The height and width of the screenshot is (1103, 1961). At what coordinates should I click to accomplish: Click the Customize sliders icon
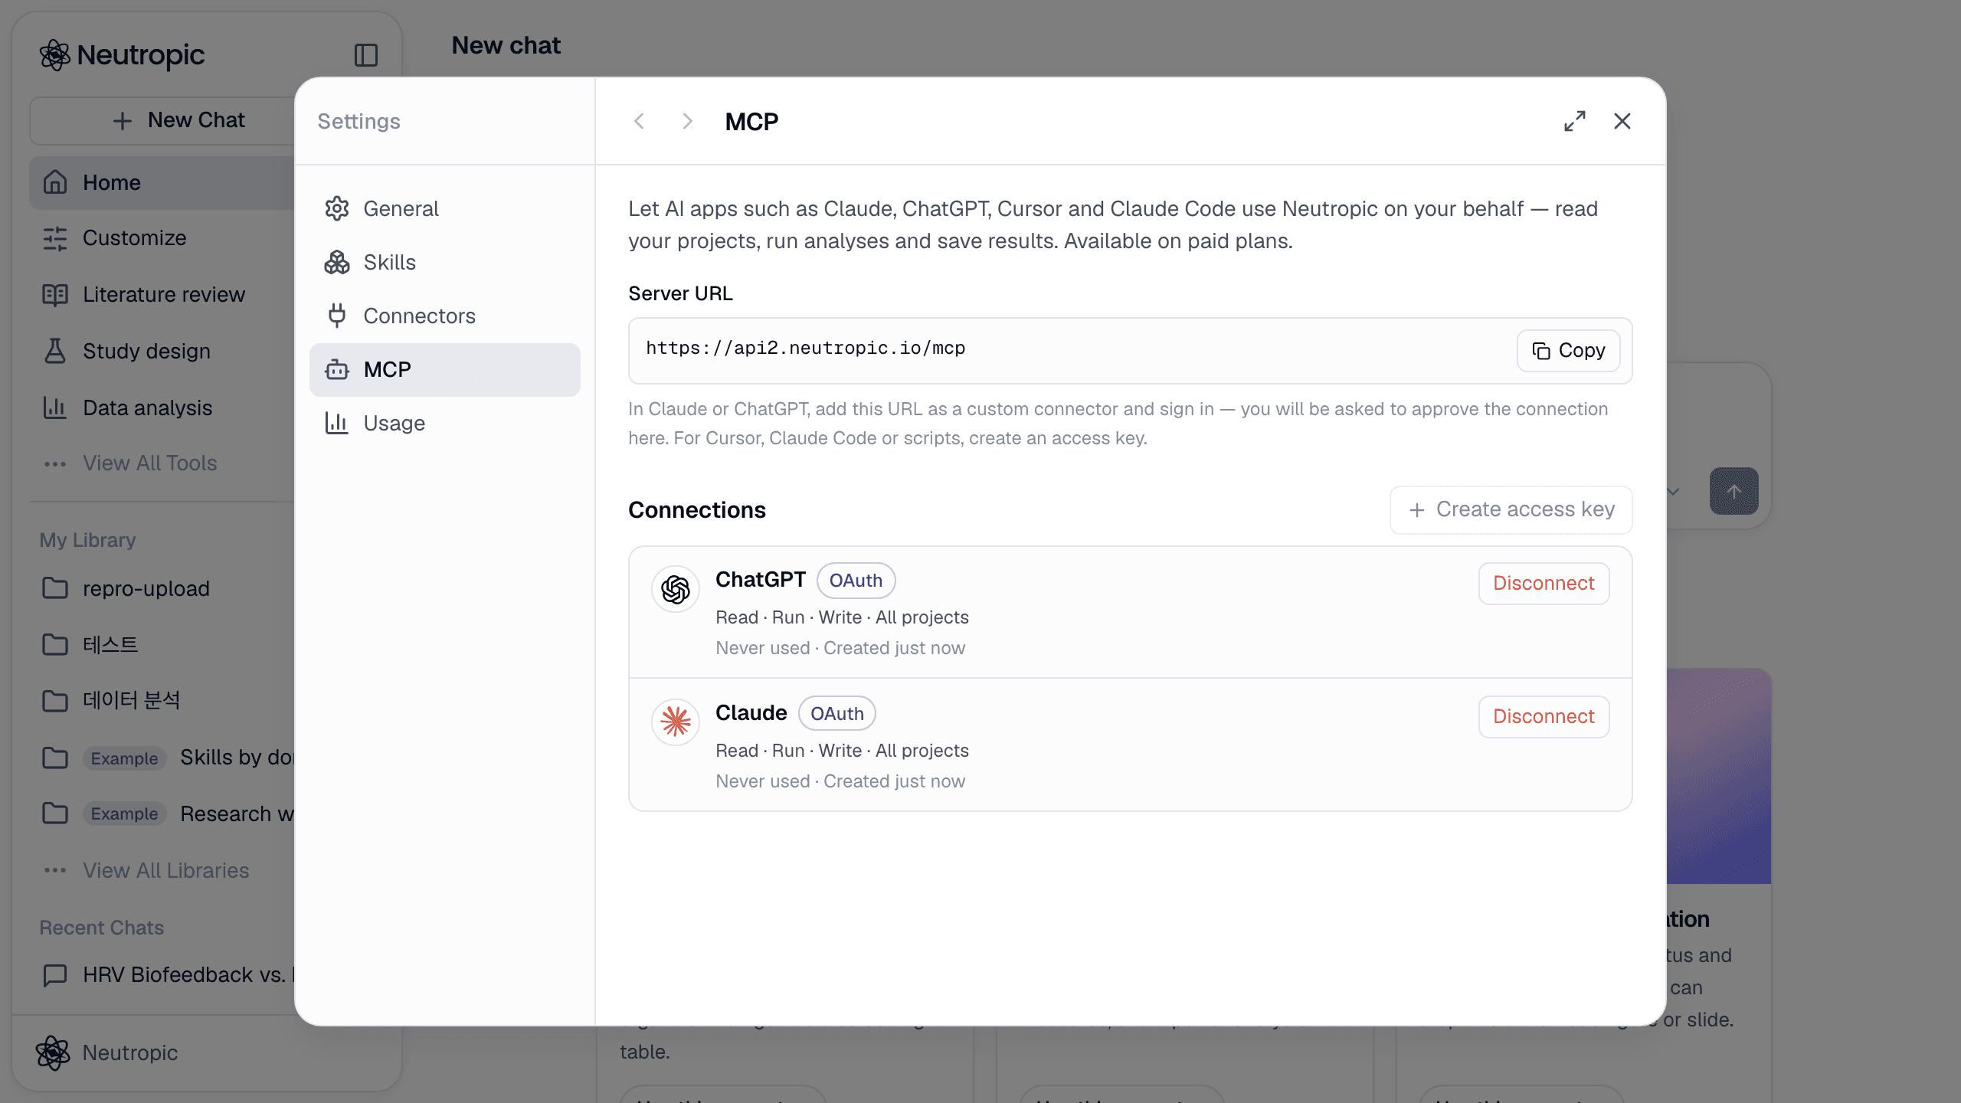[55, 238]
